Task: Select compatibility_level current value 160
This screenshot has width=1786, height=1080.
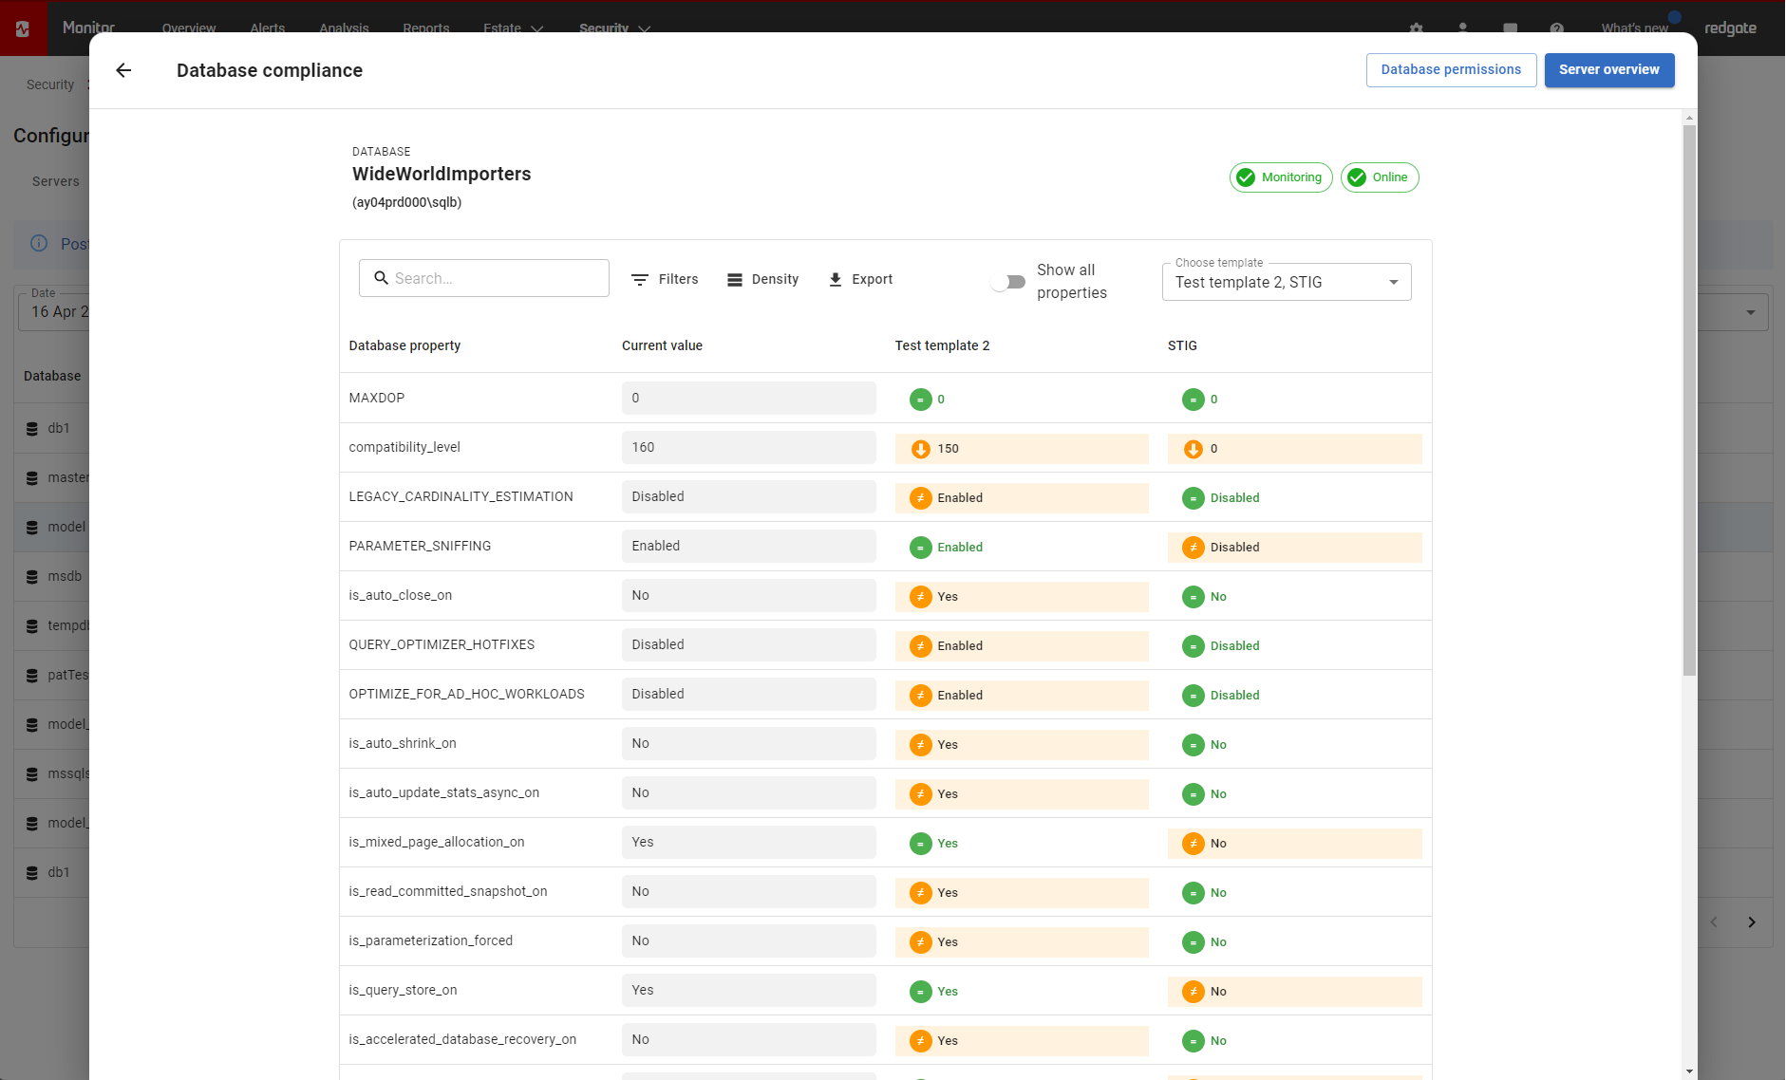Action: coord(748,447)
